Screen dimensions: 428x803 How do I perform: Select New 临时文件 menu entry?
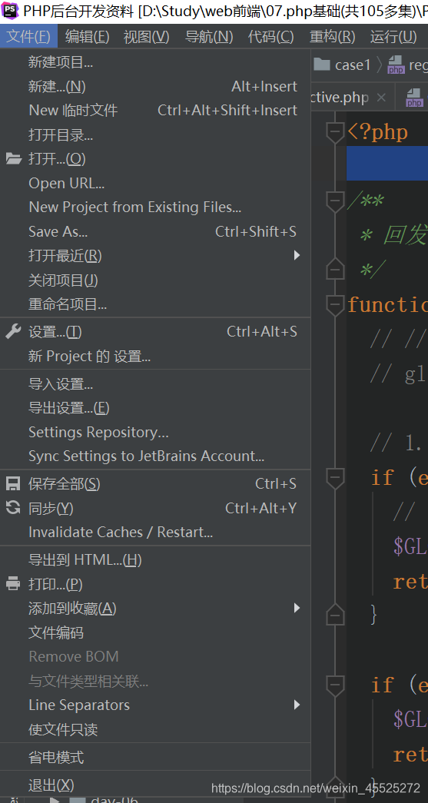[x=155, y=110]
